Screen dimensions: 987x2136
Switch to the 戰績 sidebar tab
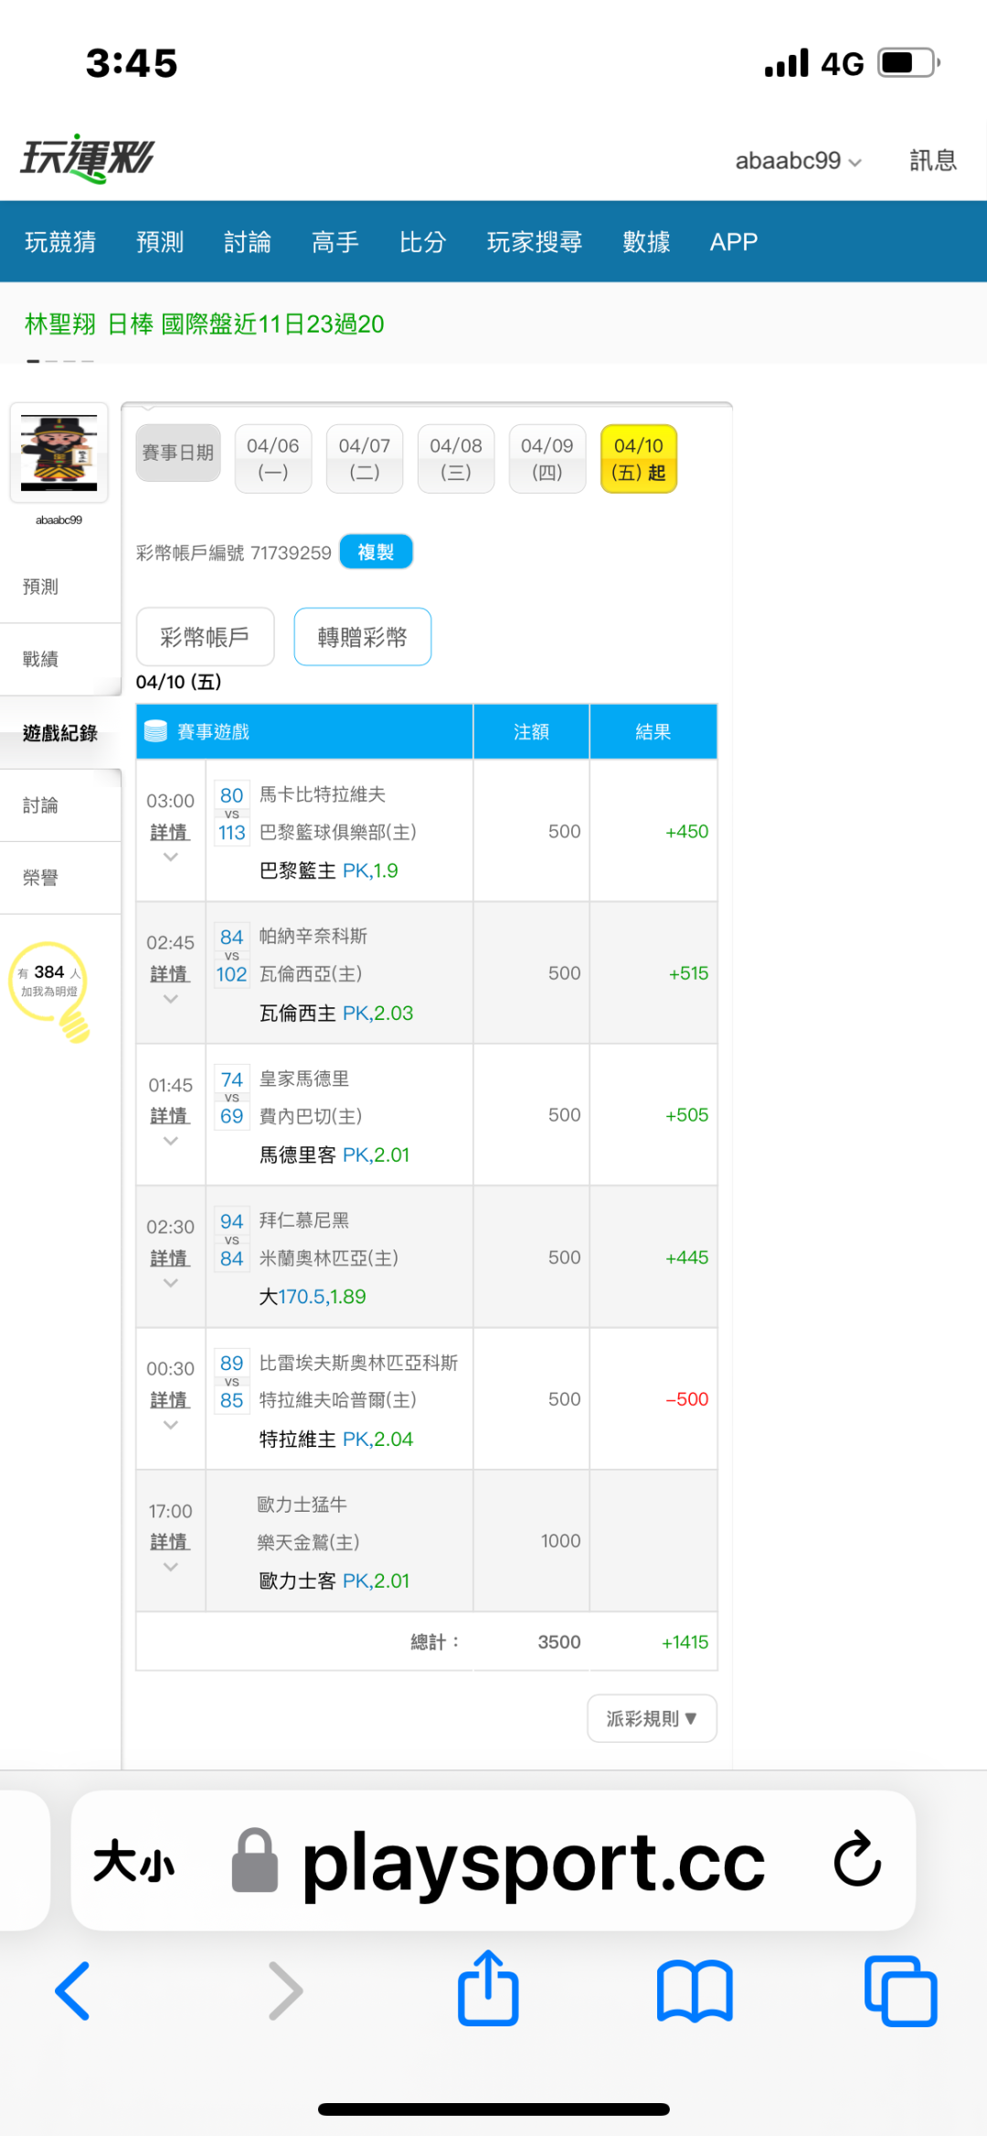pos(41,659)
